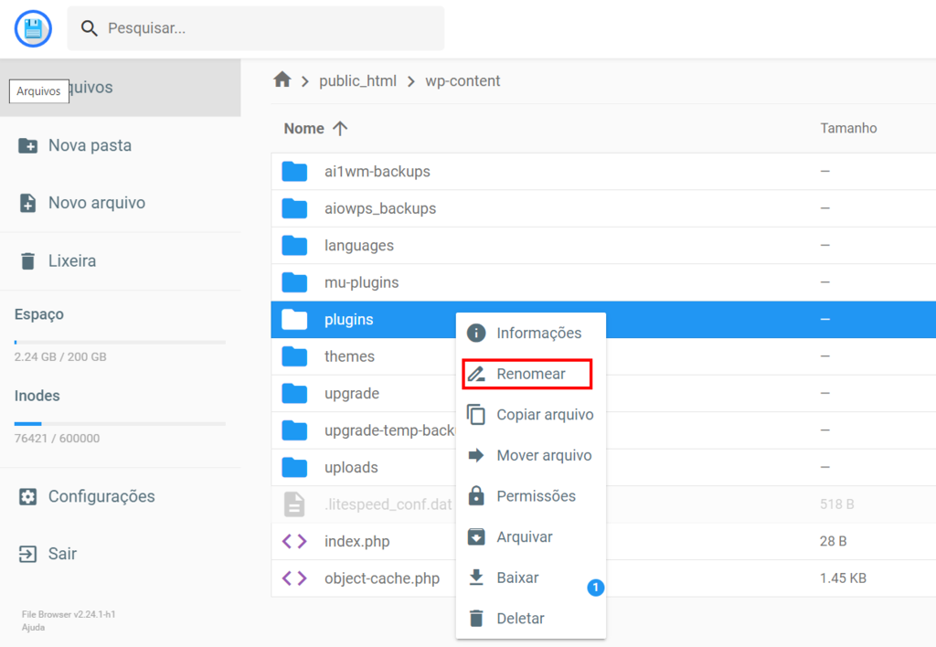
Task: Click the home icon in the breadcrumb
Action: [282, 80]
